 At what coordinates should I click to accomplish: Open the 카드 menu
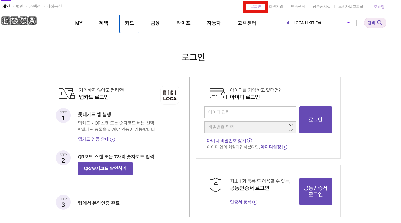[x=129, y=24]
